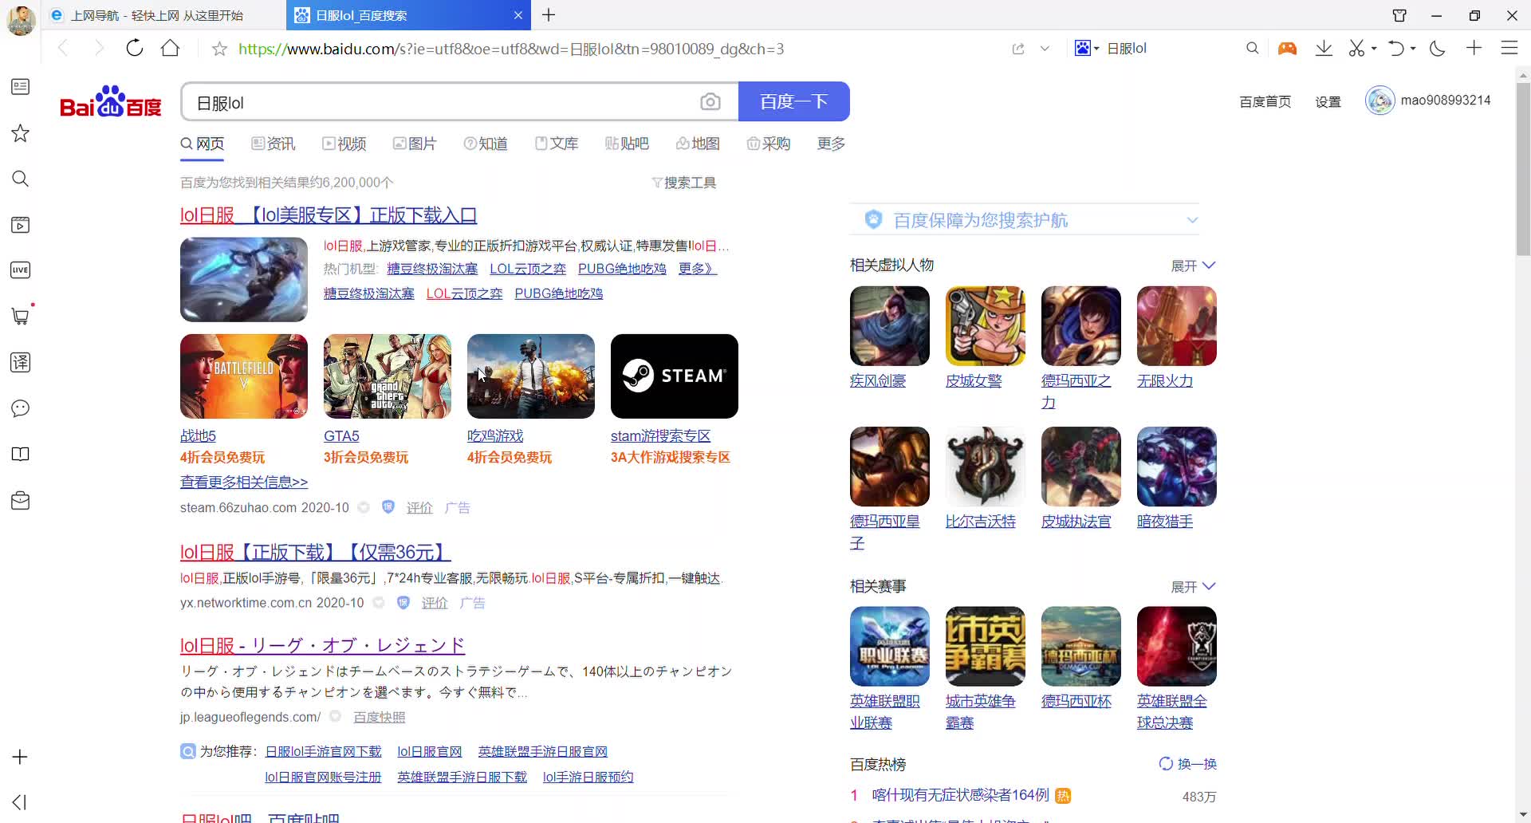Open mao908993214 account profile
1531x823 pixels.
[x=1428, y=100]
